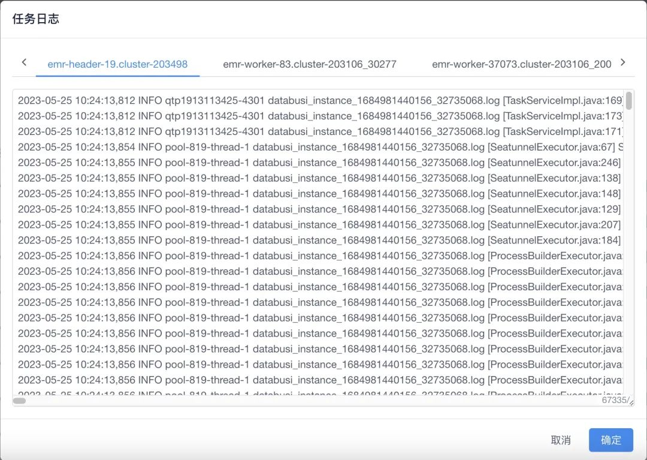The image size is (647, 460).
Task: Click log line with TaskServiceImpl.java:173
Action: [x=320, y=116]
